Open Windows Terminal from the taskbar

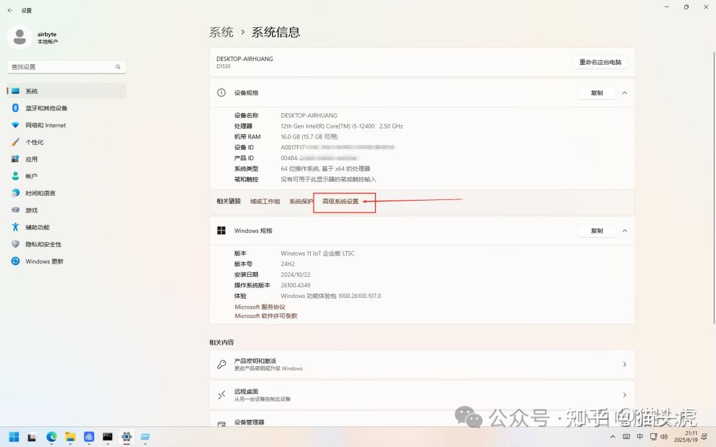[x=107, y=436]
